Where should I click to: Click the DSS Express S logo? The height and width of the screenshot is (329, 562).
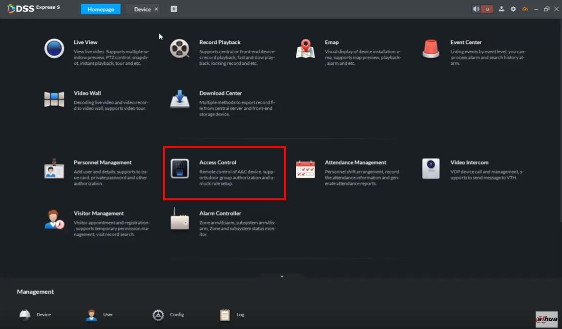point(34,8)
